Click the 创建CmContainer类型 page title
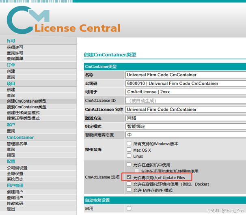The width and height of the screenshot is (246, 215). pyautogui.click(x=110, y=55)
